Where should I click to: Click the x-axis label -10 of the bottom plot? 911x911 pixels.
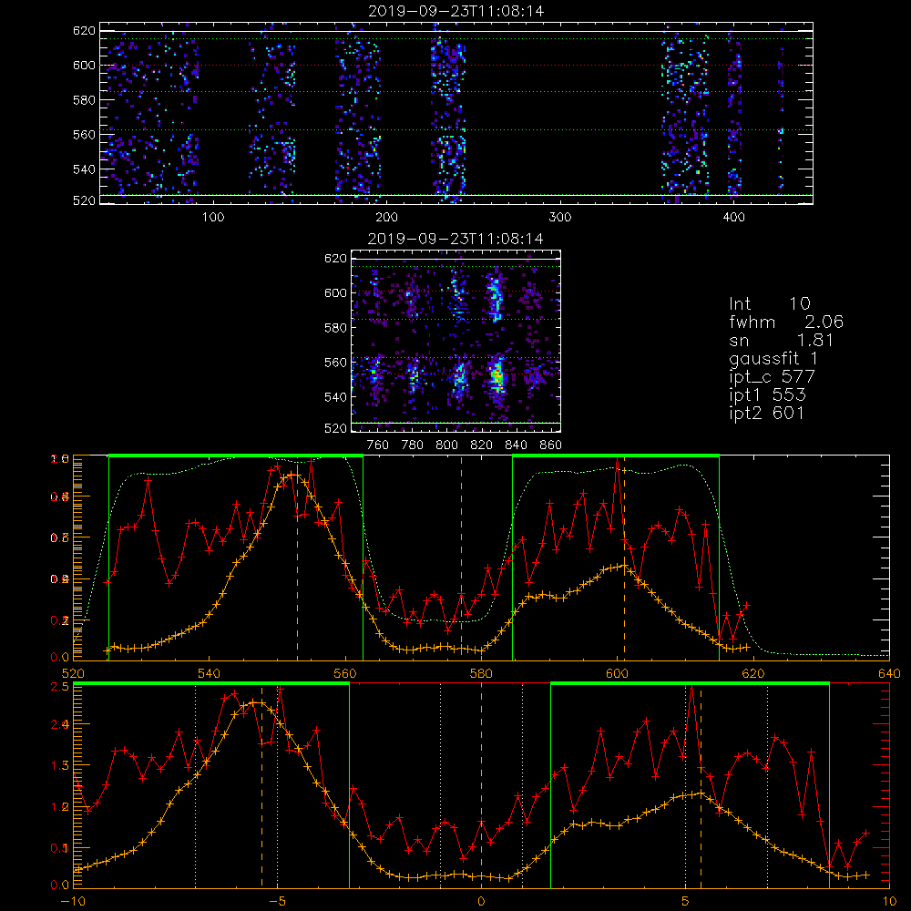73,902
